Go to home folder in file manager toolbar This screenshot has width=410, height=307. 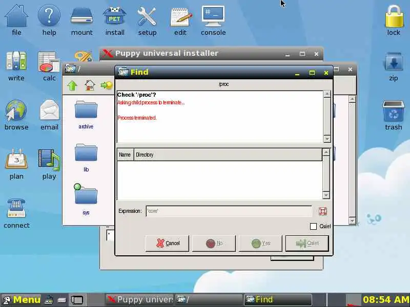click(90, 85)
